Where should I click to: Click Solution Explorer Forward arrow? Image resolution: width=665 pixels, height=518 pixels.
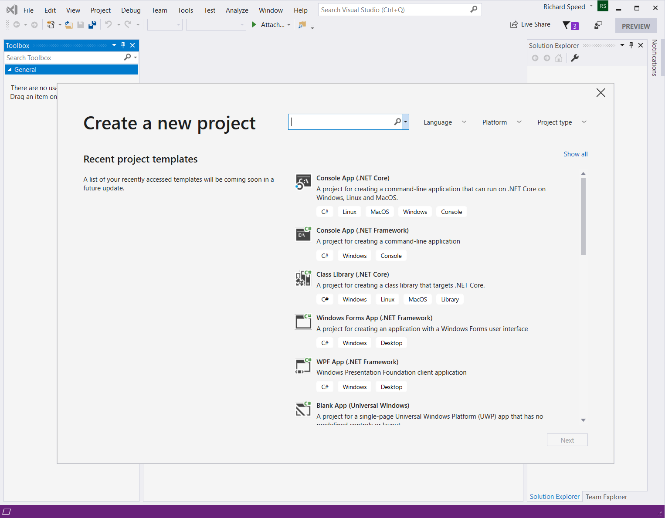pos(547,58)
